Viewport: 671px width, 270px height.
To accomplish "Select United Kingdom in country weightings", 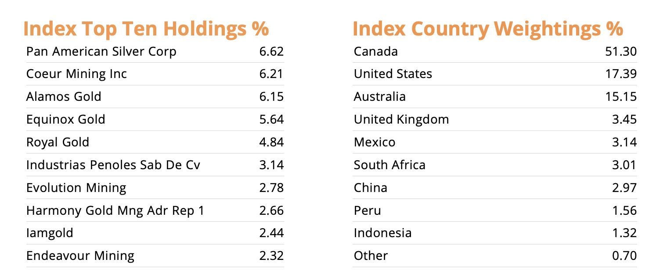I will pyautogui.click(x=401, y=120).
